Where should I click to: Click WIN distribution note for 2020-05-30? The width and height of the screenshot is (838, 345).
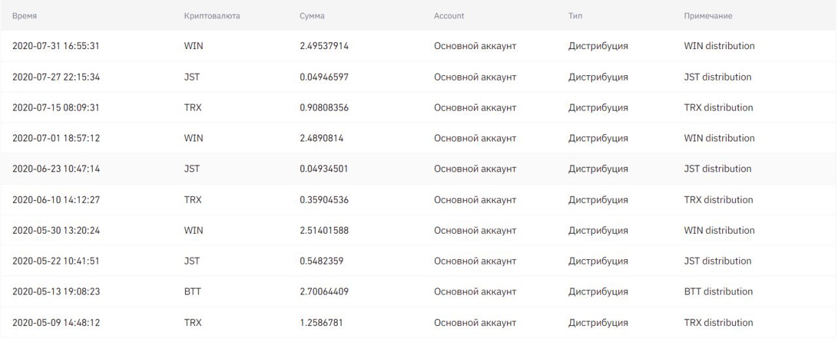(720, 230)
